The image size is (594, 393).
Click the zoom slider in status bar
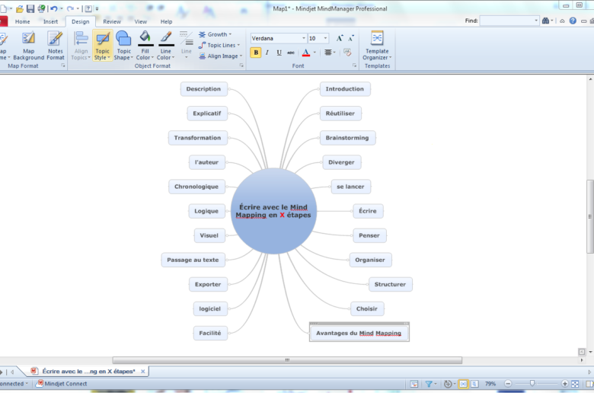532,384
